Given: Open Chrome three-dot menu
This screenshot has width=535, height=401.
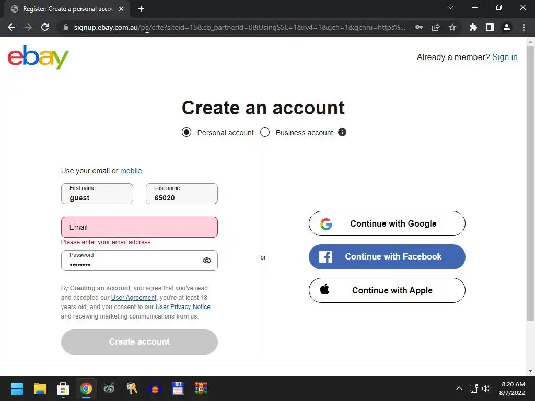Looking at the screenshot, I should 524,27.
